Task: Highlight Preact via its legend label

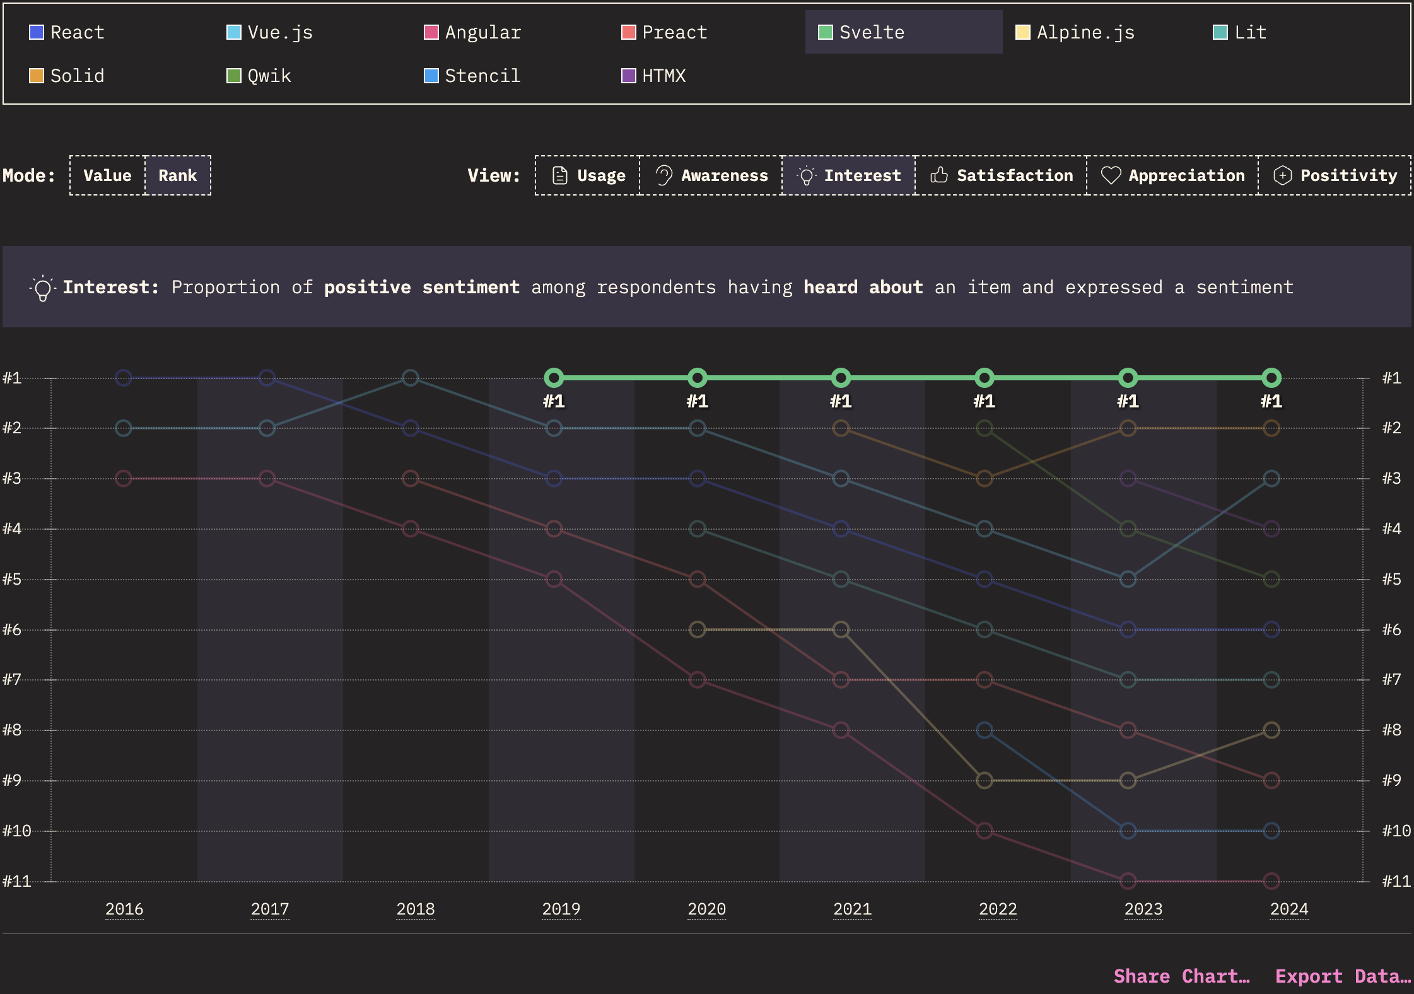Action: pos(675,32)
